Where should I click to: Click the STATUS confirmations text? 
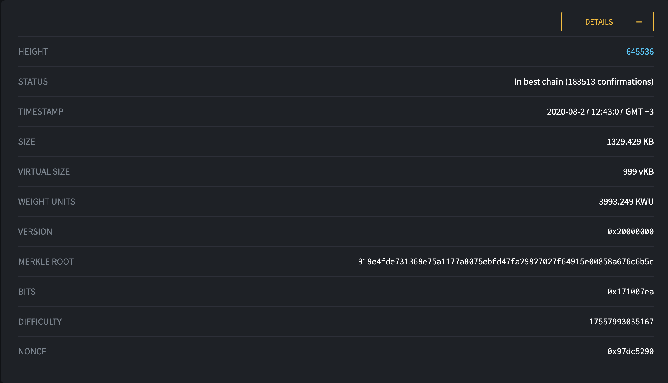584,82
